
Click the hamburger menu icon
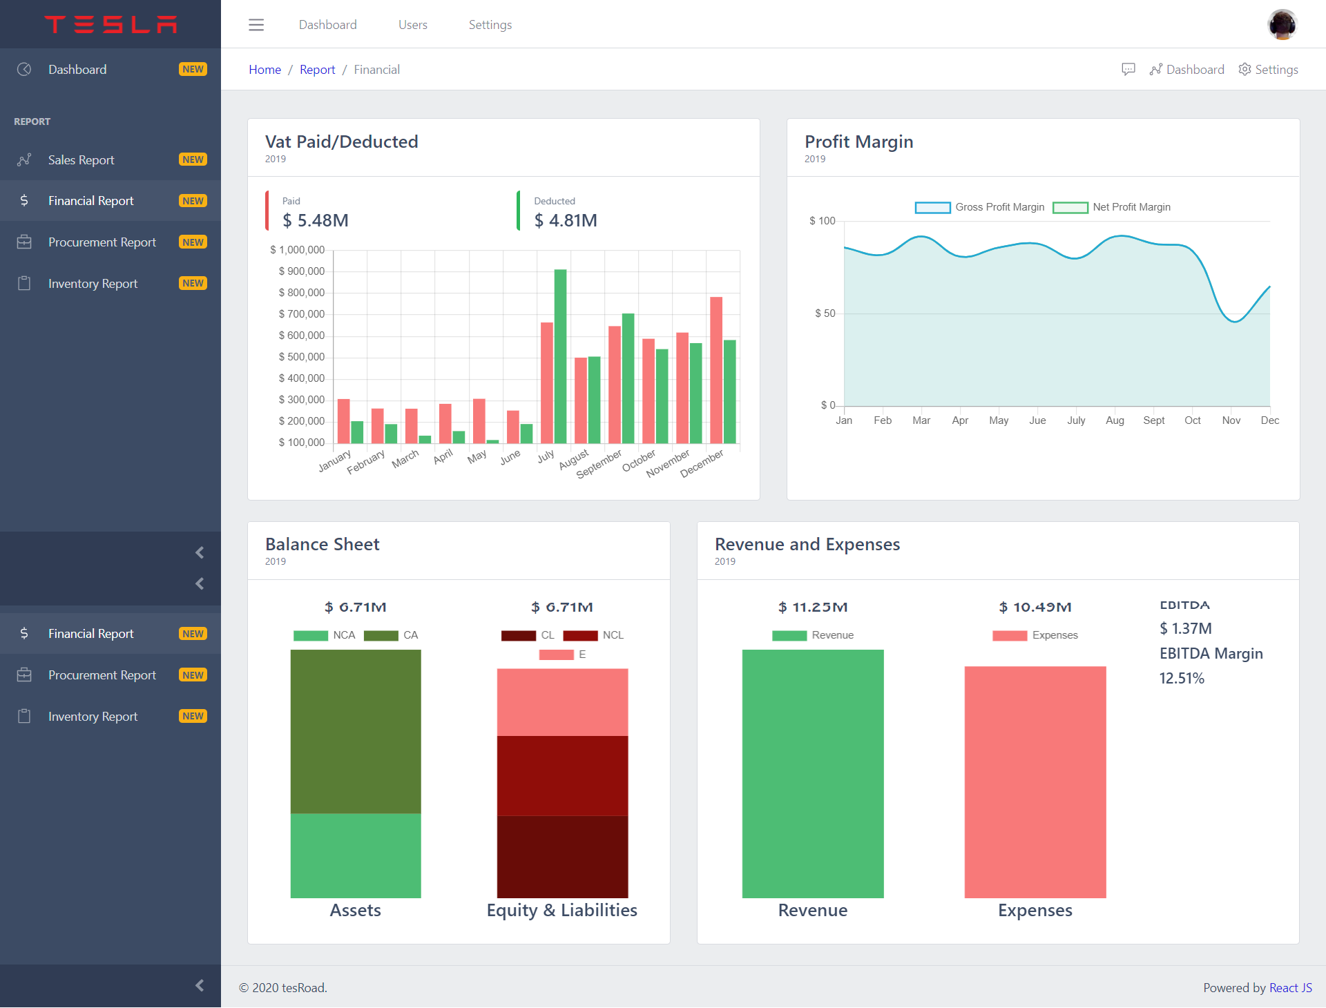click(256, 25)
